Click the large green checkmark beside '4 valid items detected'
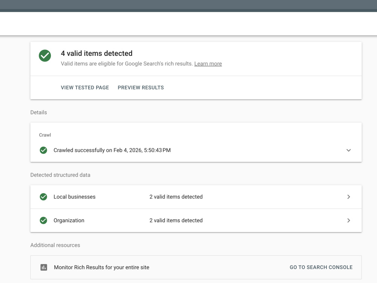The image size is (377, 283). click(x=45, y=55)
